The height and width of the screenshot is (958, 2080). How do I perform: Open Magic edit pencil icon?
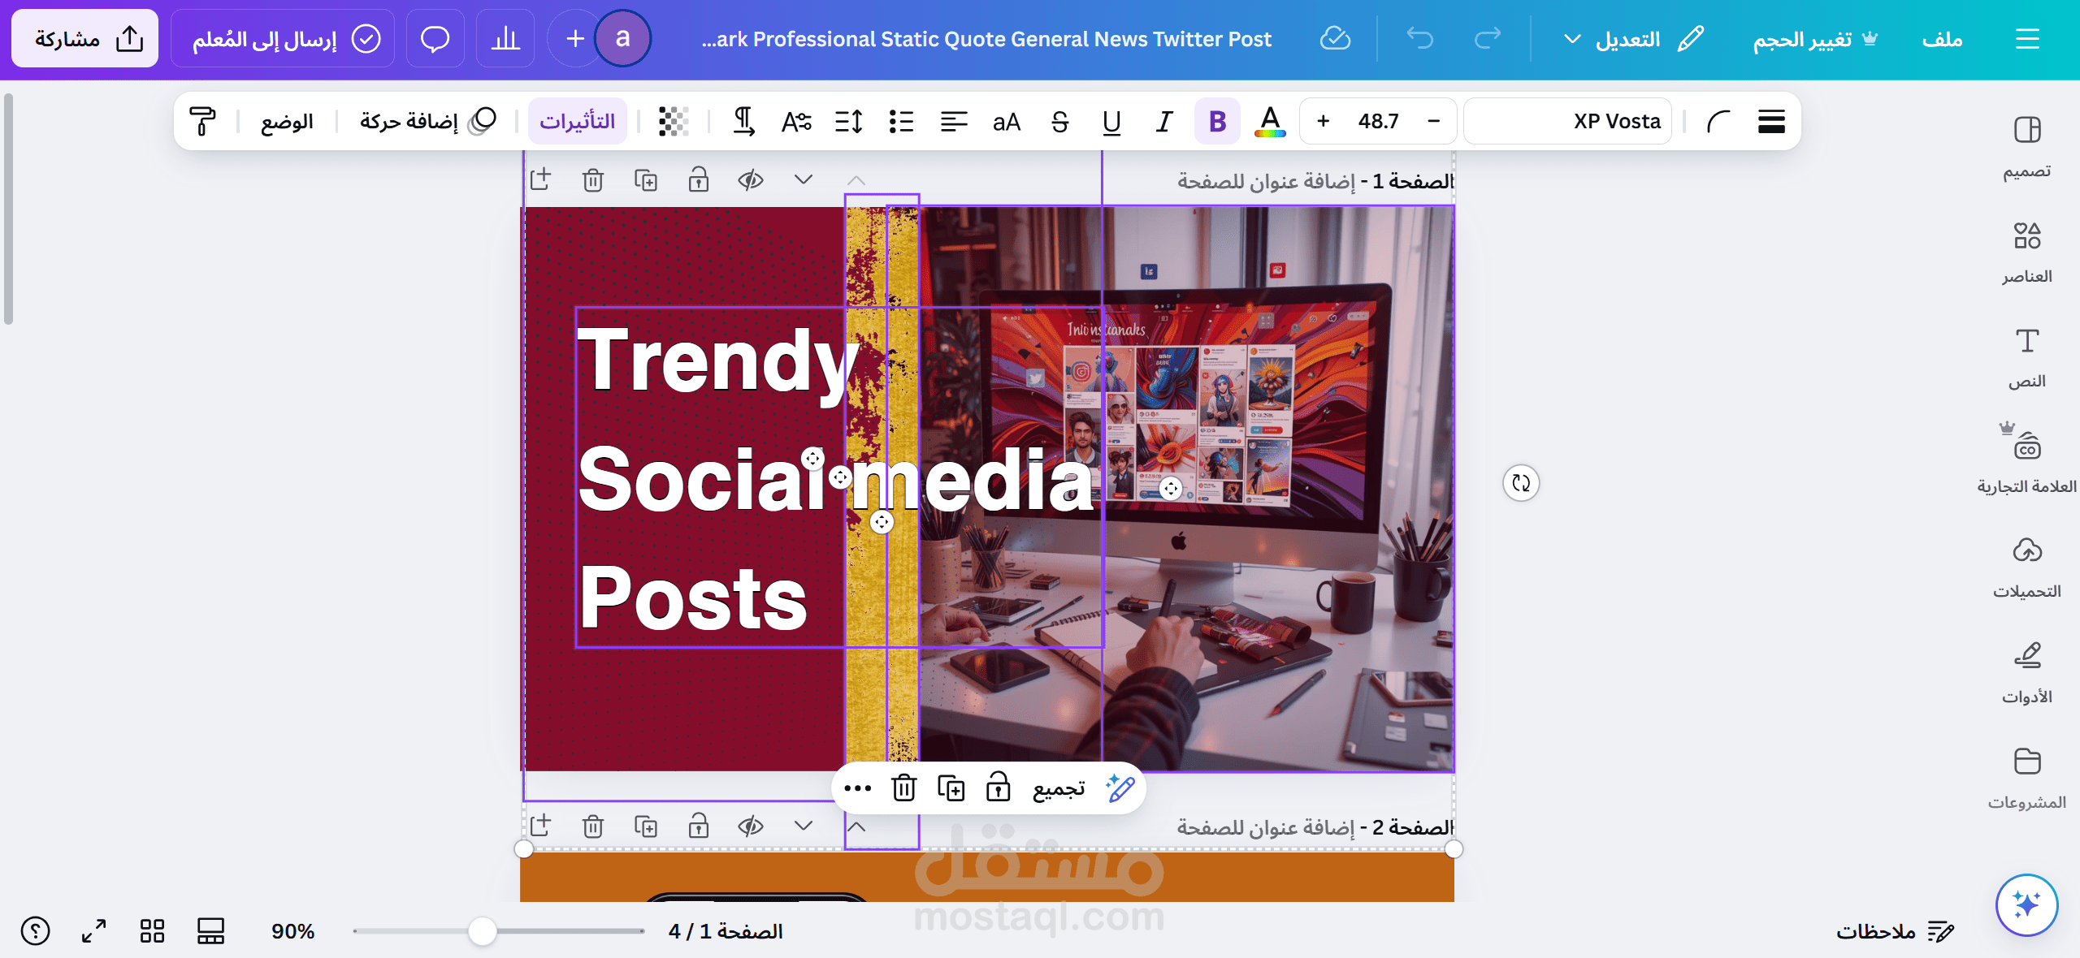coord(1120,788)
